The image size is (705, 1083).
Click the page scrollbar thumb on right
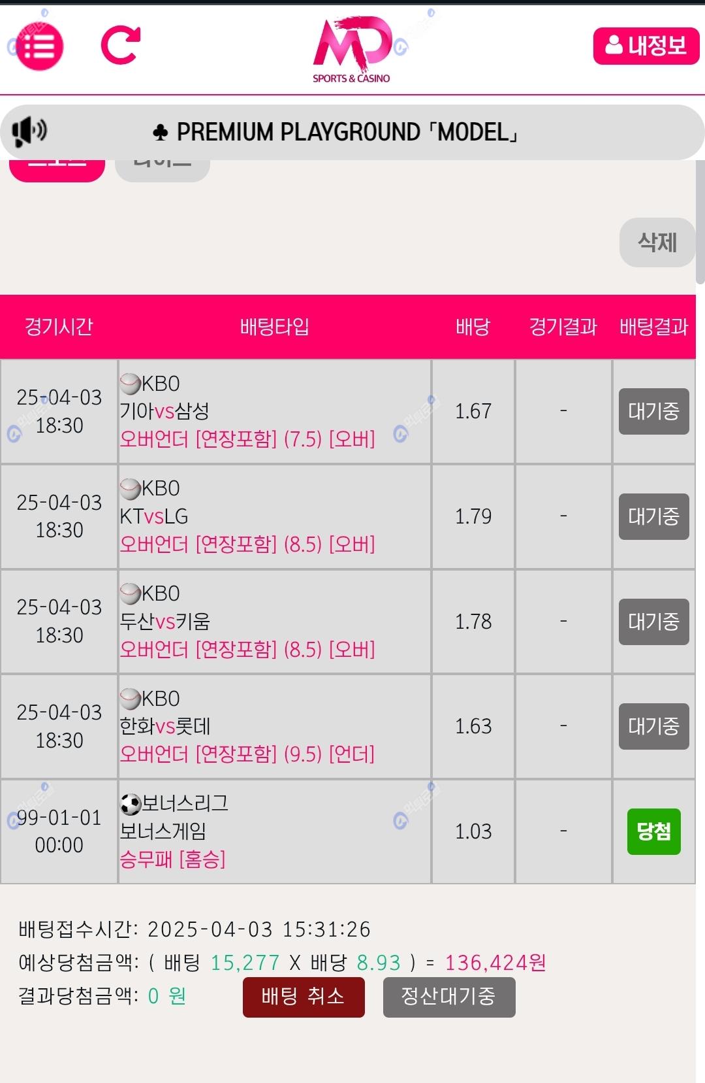(x=700, y=222)
